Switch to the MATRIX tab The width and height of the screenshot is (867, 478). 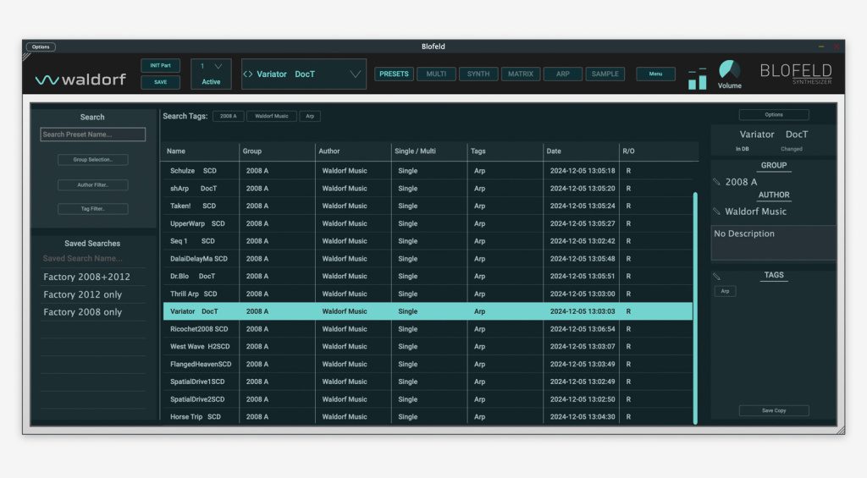click(x=521, y=74)
